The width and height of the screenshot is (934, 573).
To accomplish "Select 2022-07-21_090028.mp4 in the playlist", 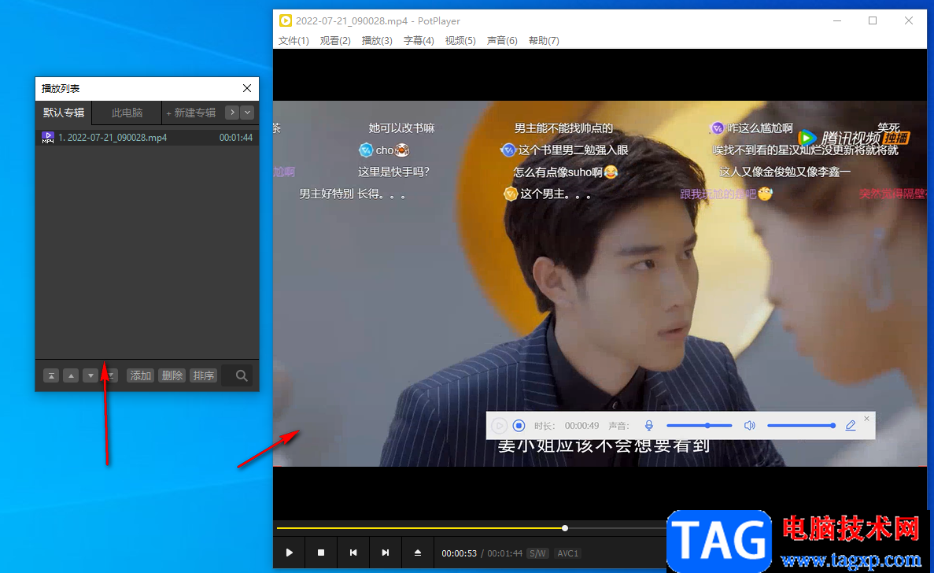I will tap(147, 138).
